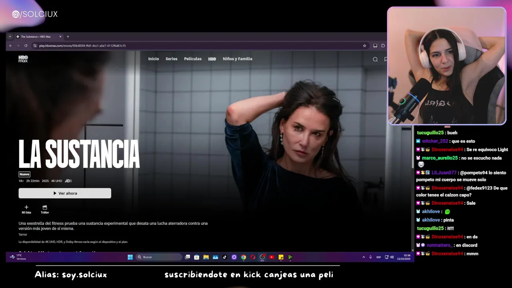This screenshot has height=288, width=512.
Task: Click the Tráiler label
Action: click(45, 212)
